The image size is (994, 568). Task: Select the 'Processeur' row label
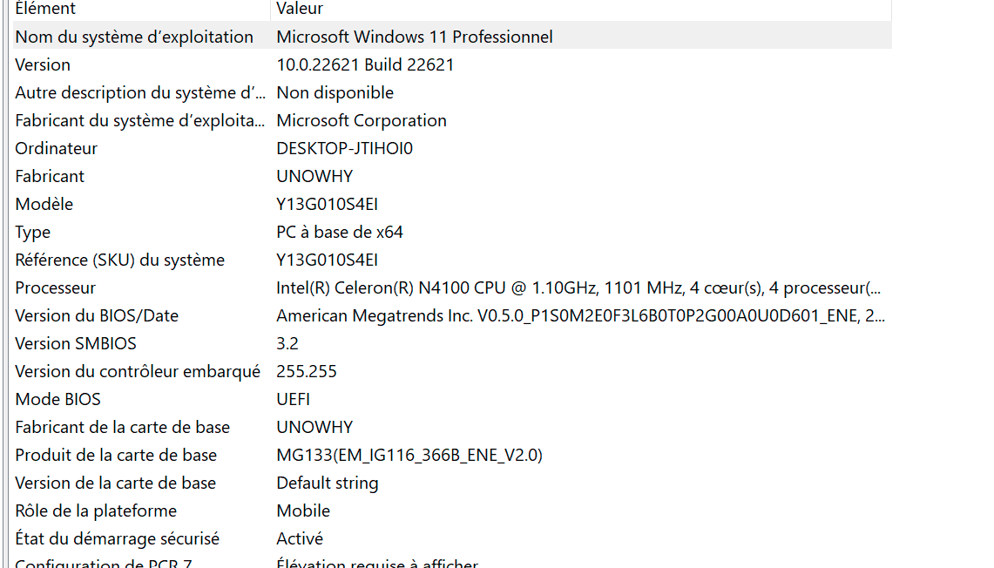tap(55, 287)
